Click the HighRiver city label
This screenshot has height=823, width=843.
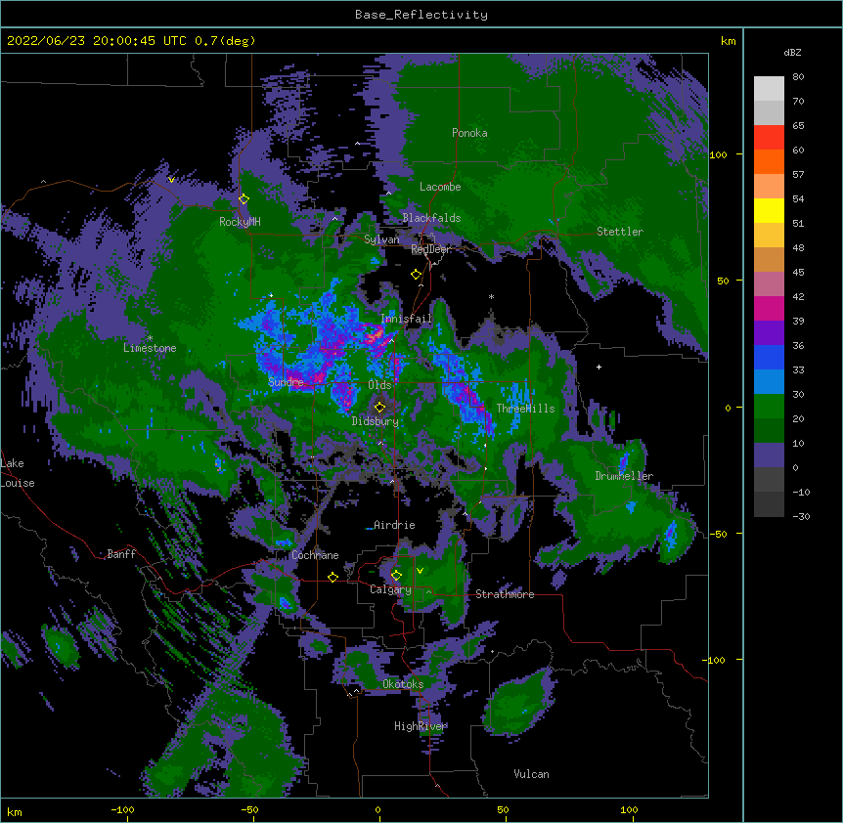pos(421,726)
